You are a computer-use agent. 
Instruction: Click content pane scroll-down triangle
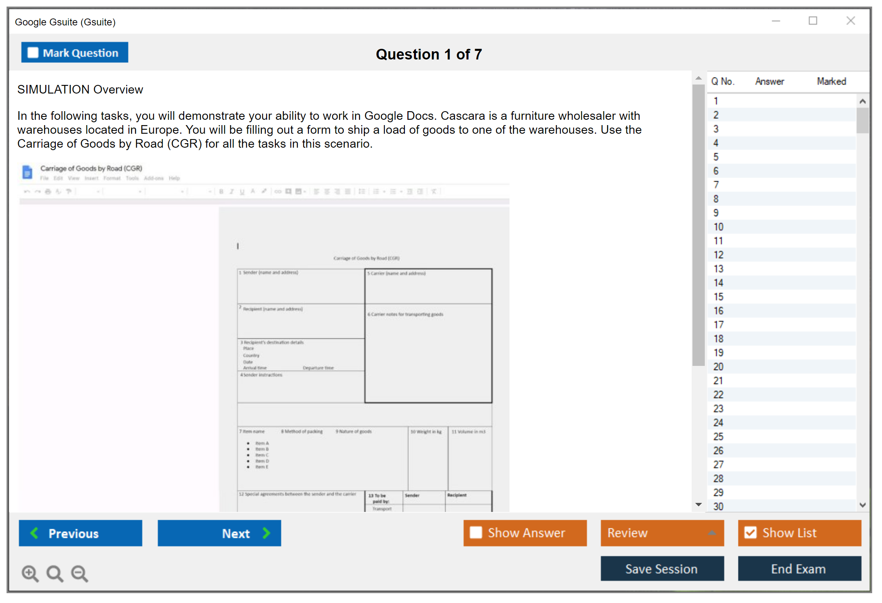(x=699, y=505)
